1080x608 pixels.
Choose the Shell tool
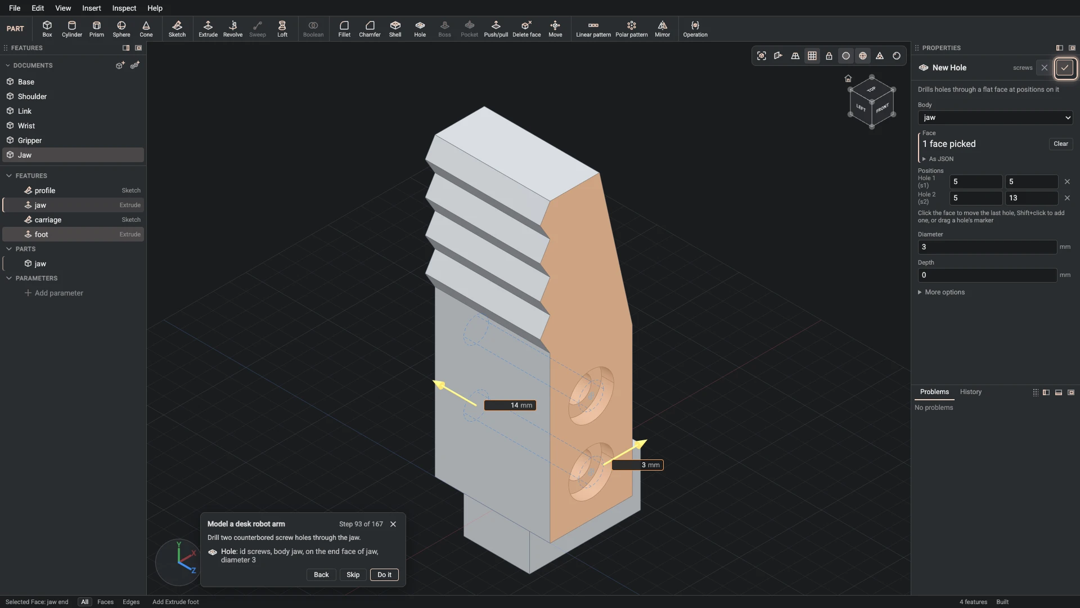(395, 29)
